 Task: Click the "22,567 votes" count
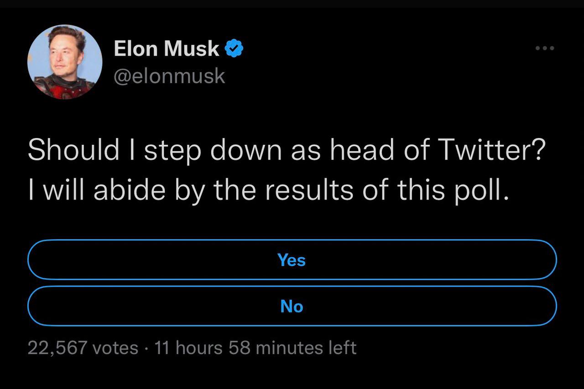pyautogui.click(x=83, y=348)
